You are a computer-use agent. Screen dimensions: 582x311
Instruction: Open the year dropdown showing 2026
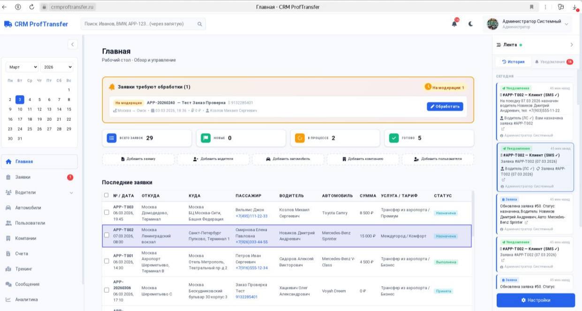[57, 67]
